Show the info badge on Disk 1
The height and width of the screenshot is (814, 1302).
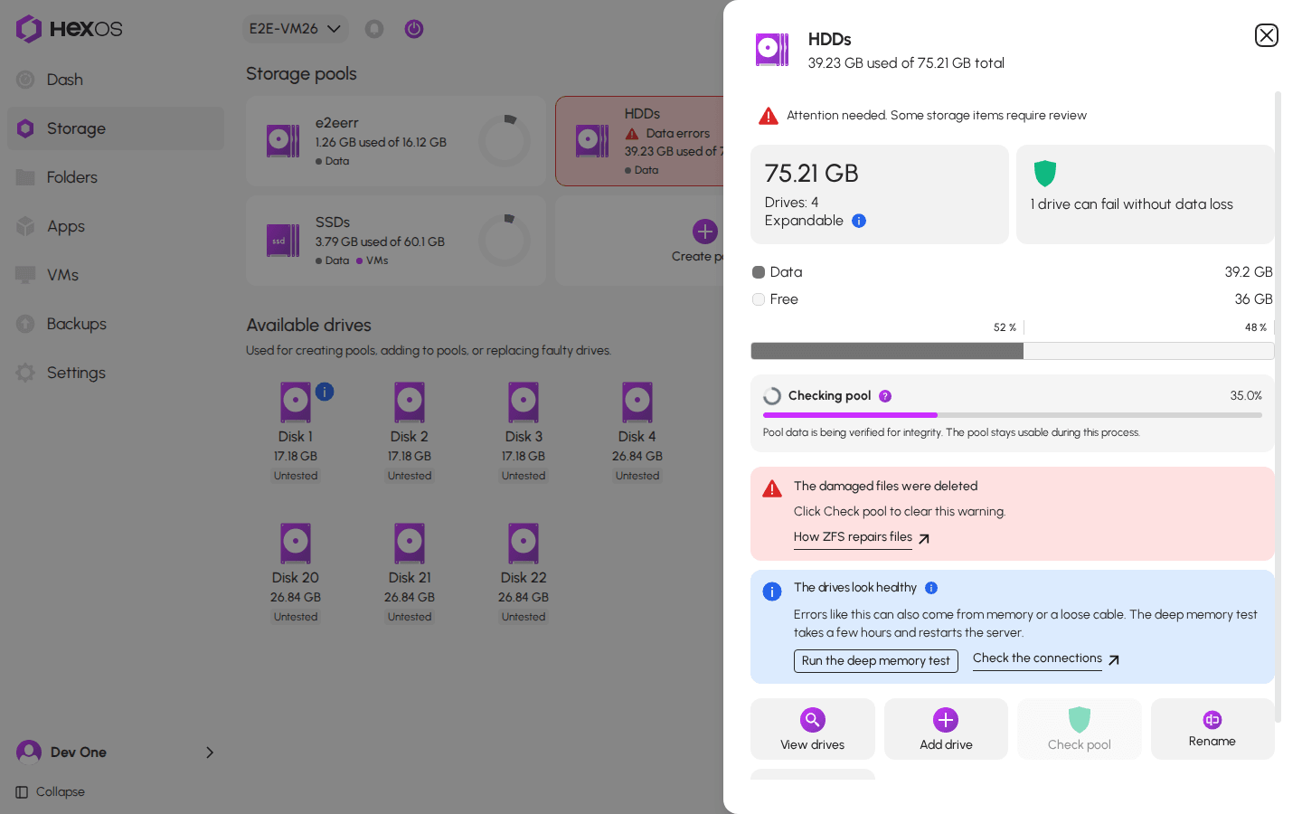click(x=325, y=392)
